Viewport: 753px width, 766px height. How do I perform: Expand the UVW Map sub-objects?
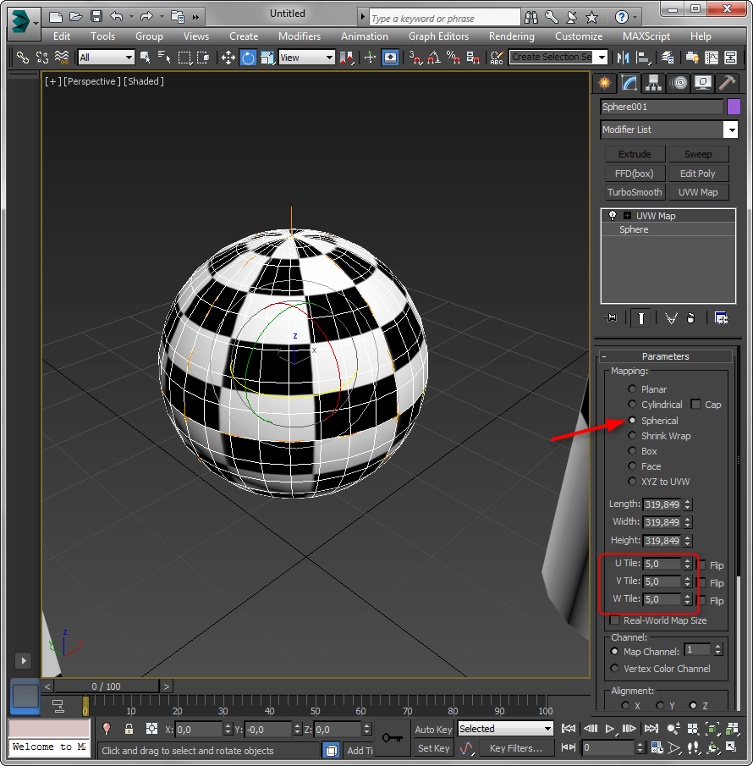click(627, 216)
